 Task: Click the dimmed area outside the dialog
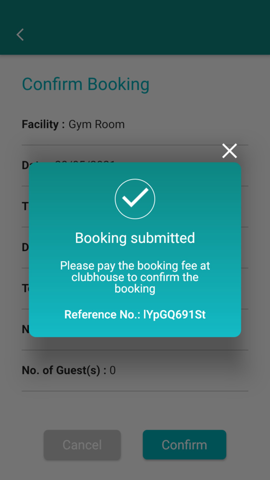coord(135,409)
